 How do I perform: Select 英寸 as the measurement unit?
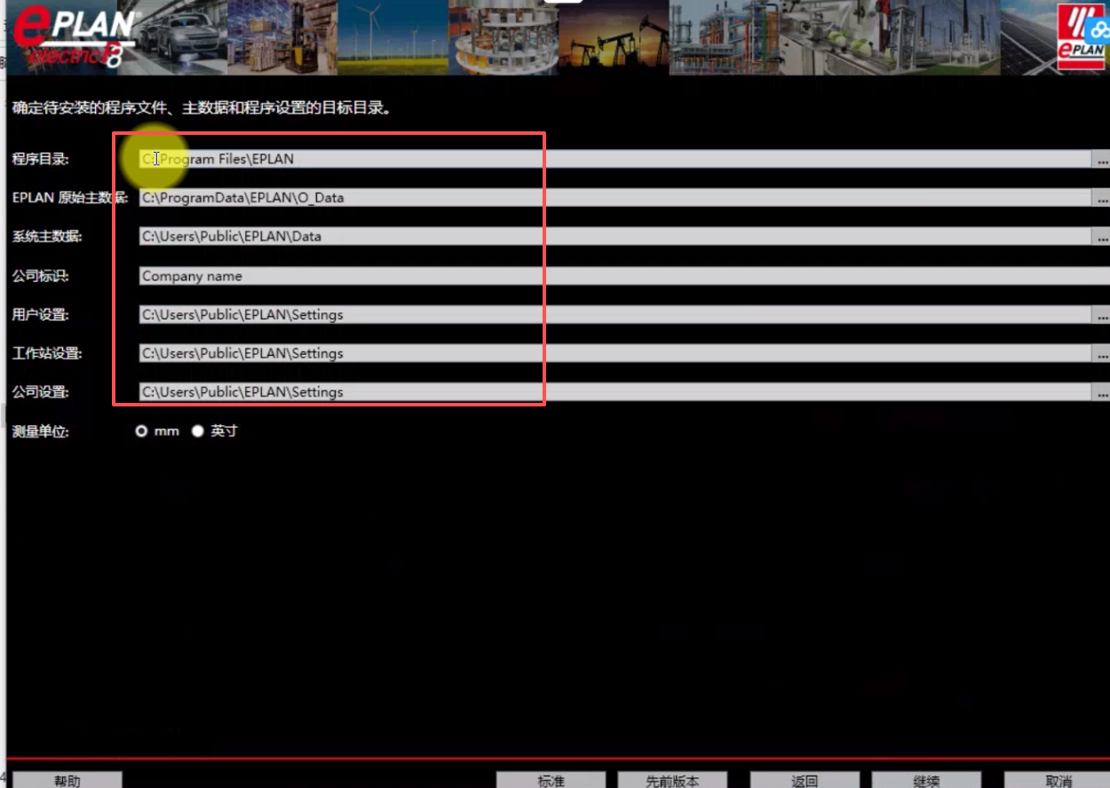[198, 431]
